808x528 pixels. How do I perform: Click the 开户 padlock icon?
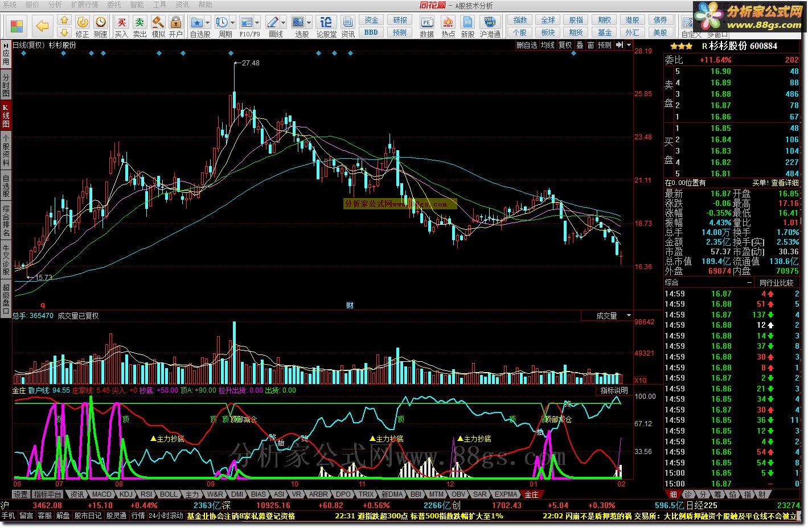click(176, 22)
